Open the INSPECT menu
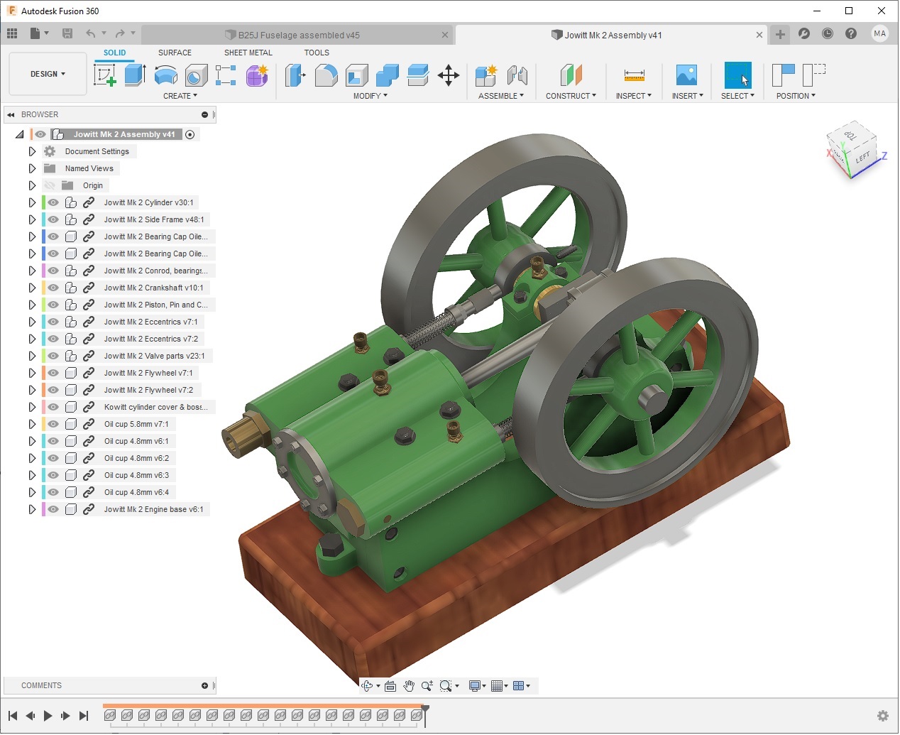 click(x=633, y=96)
